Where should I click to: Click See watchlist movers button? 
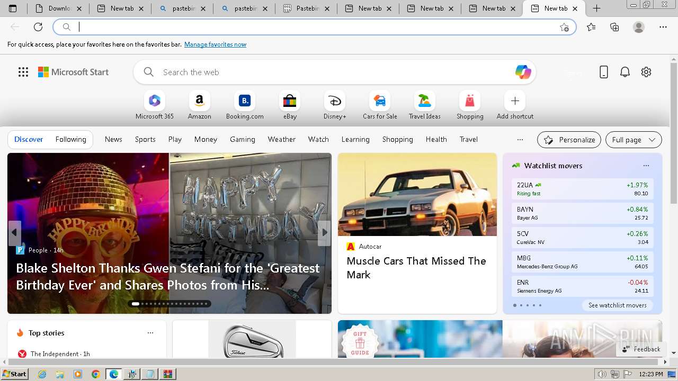(x=617, y=305)
